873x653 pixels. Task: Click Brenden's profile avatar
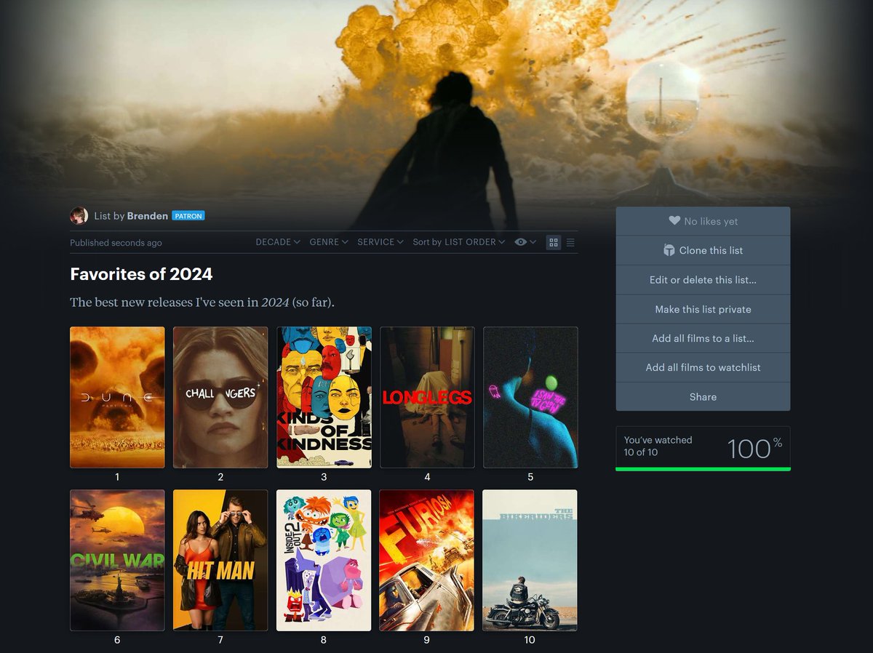pos(79,215)
